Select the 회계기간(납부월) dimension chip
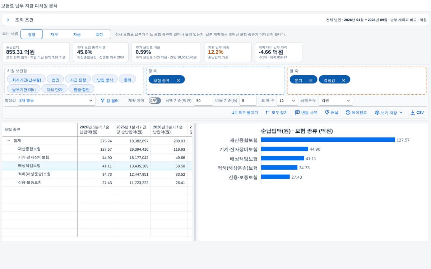431x269 pixels. coord(27,80)
